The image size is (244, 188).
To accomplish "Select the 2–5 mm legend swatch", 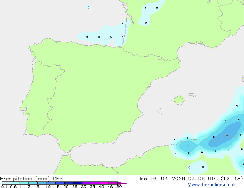I will coord(33,183).
